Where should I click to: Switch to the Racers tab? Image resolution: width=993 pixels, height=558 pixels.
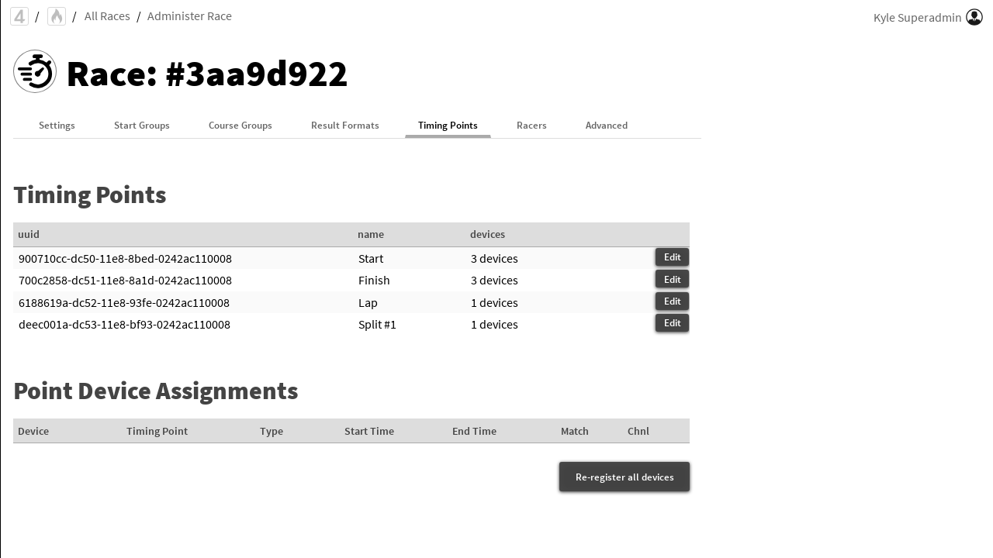[531, 126]
